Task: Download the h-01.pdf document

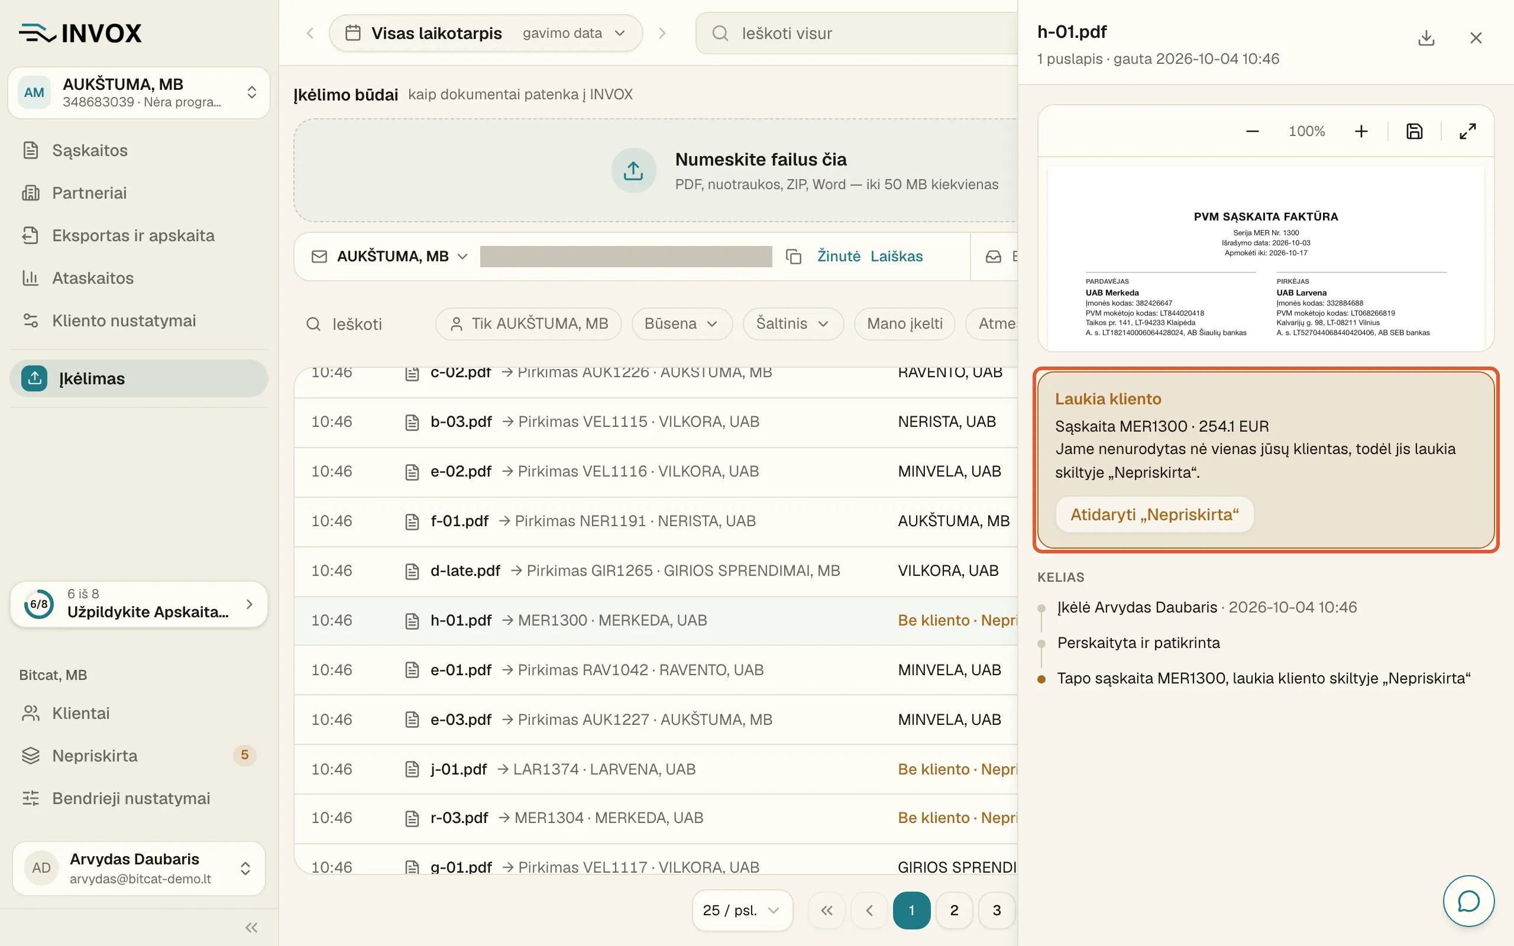Action: pyautogui.click(x=1426, y=37)
